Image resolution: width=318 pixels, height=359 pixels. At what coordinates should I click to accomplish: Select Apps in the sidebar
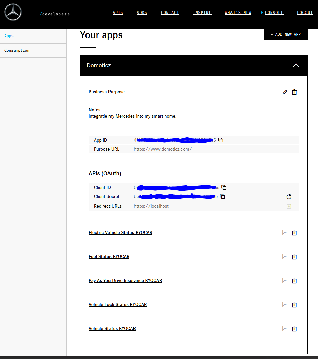click(9, 36)
